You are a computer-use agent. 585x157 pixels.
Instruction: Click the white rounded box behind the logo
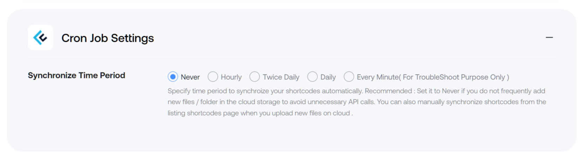tap(40, 37)
